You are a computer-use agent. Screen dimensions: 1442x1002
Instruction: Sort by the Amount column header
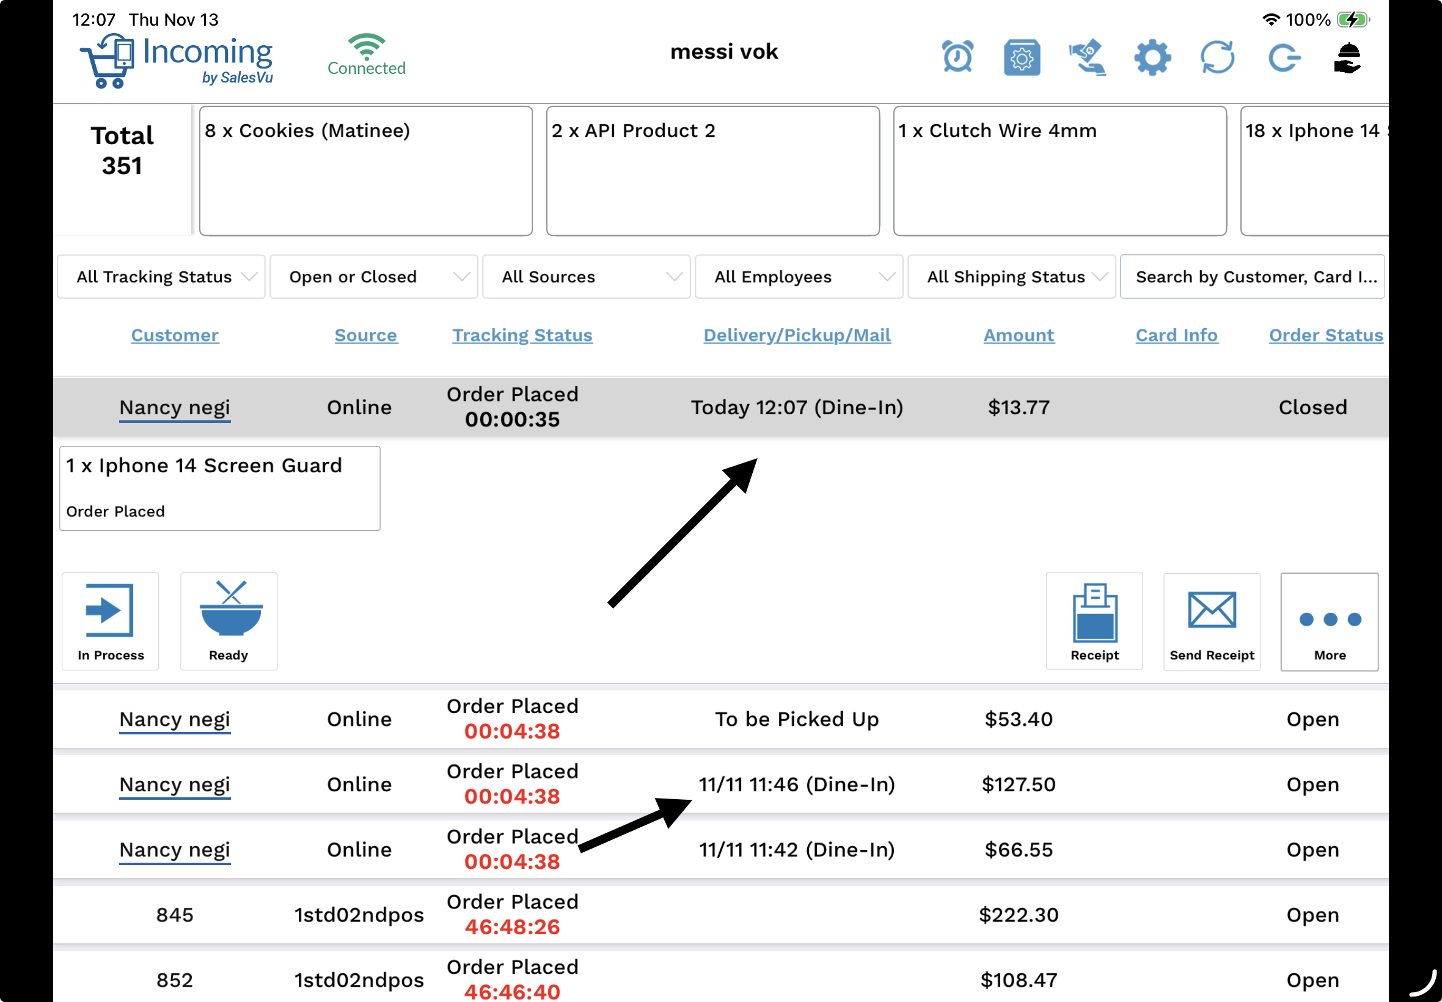point(1018,335)
